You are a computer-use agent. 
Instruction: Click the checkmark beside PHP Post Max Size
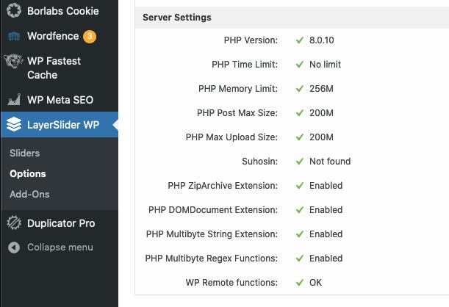coord(300,113)
